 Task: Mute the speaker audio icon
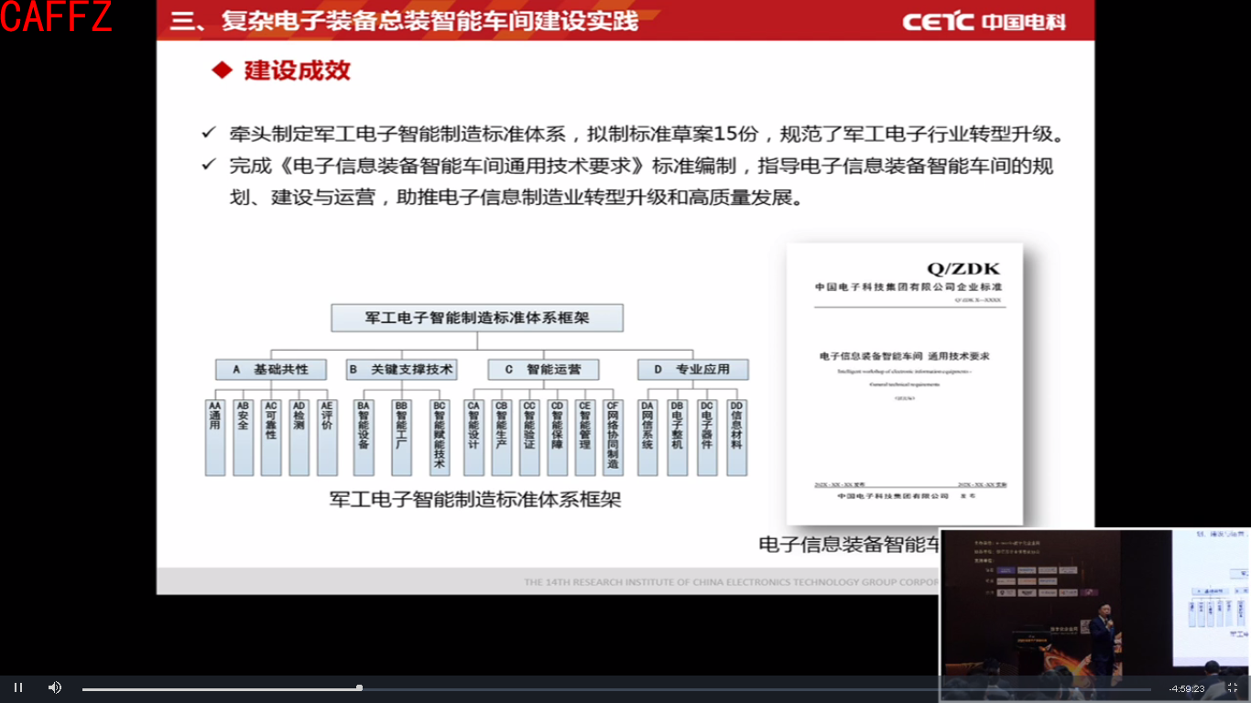tap(55, 687)
